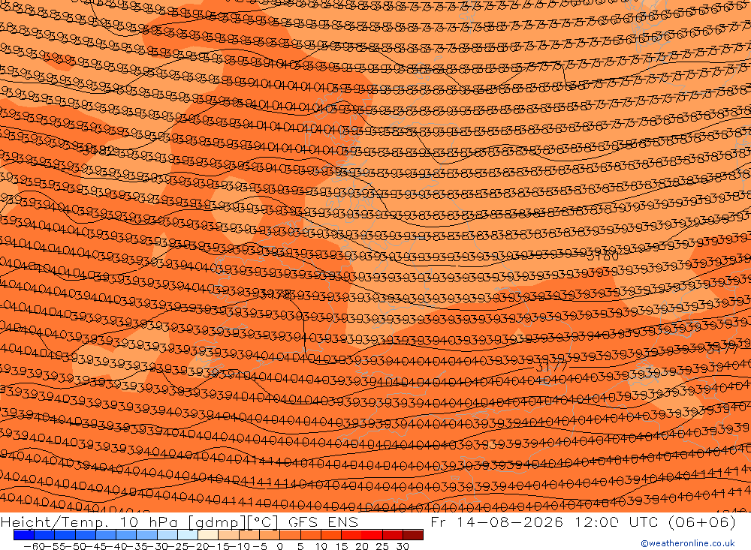Click the "-60" legend value

pos(33,545)
